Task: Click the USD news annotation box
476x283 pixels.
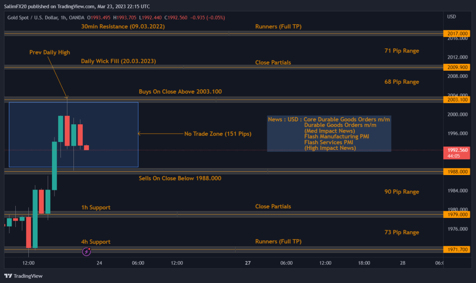Action: pyautogui.click(x=329, y=133)
